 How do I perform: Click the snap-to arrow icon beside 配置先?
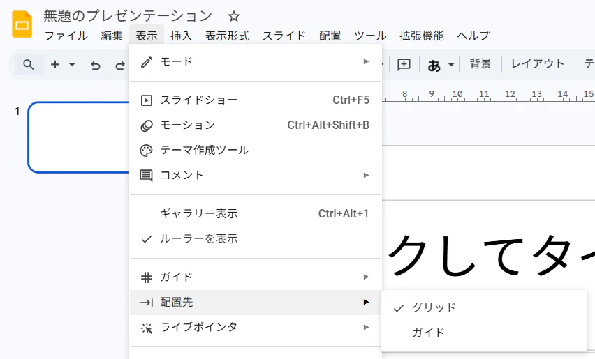click(x=147, y=303)
